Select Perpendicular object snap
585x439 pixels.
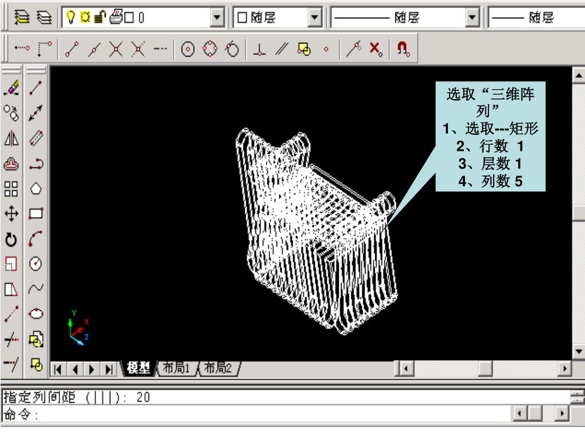coord(259,49)
